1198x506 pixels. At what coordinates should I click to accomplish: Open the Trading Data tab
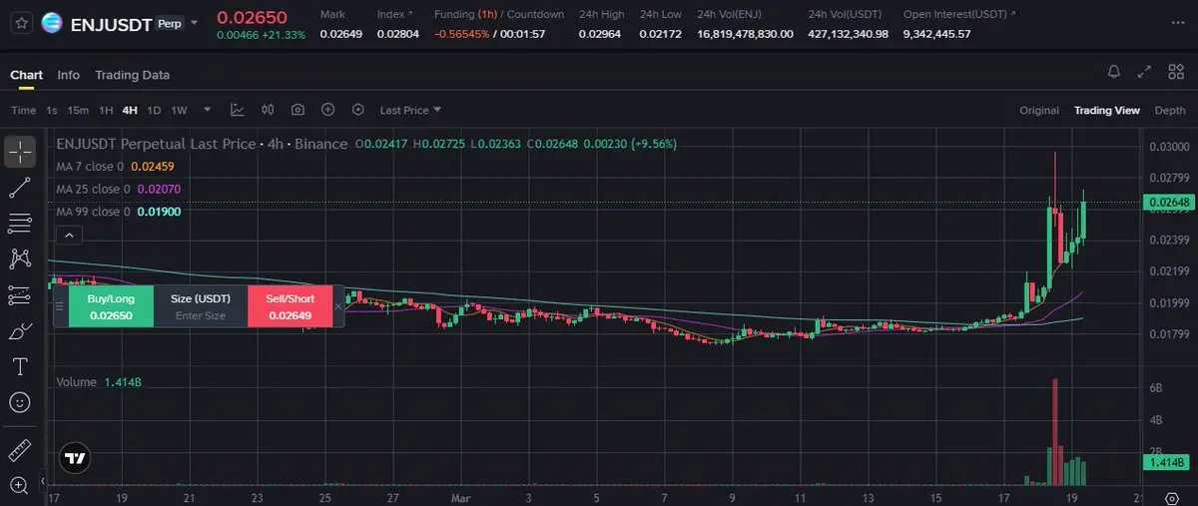click(x=132, y=75)
